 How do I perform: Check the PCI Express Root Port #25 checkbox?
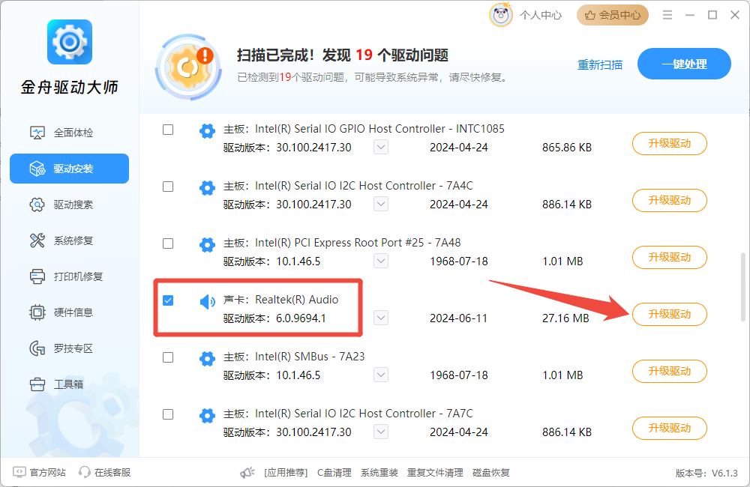coord(168,243)
